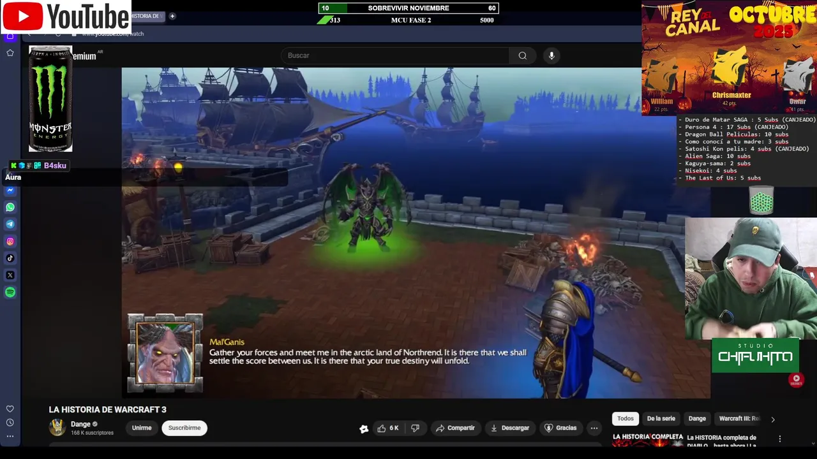The width and height of the screenshot is (817, 459).
Task: Open the heart icon in sidebar
Action: tap(10, 409)
